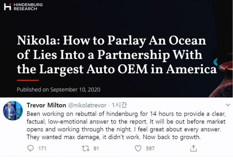The height and width of the screenshot is (164, 233).
Task: Click the September 10, 2020 date
Action: pyautogui.click(x=75, y=90)
